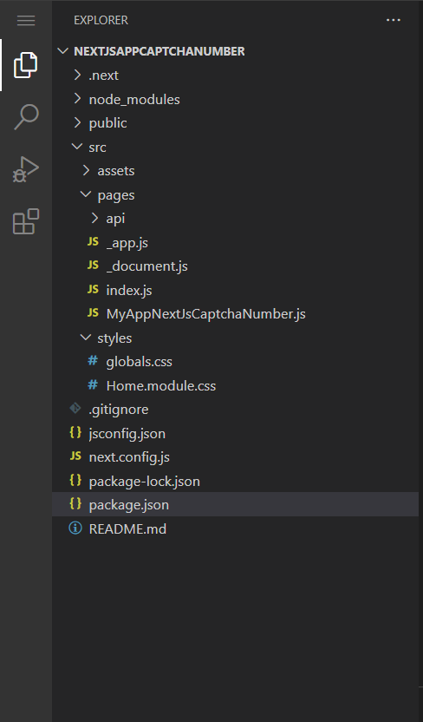The image size is (423, 722).
Task: Click the git icon beside .gitignore
Action: [75, 409]
